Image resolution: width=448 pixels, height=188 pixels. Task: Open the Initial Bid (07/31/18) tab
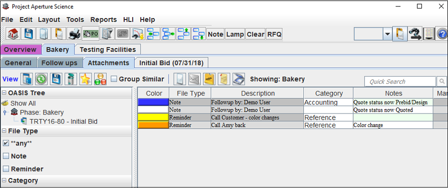tap(171, 63)
